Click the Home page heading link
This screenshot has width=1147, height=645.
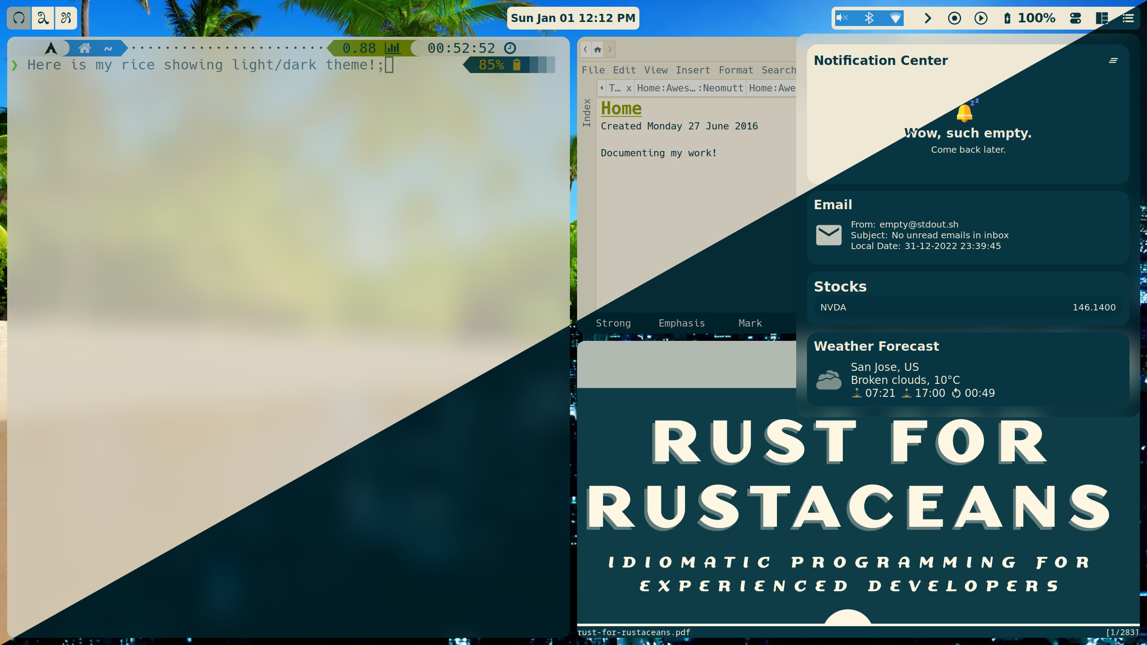(x=621, y=108)
